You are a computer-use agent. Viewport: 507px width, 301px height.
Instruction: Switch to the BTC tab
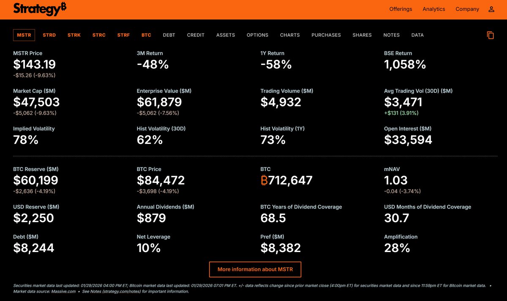pos(146,35)
